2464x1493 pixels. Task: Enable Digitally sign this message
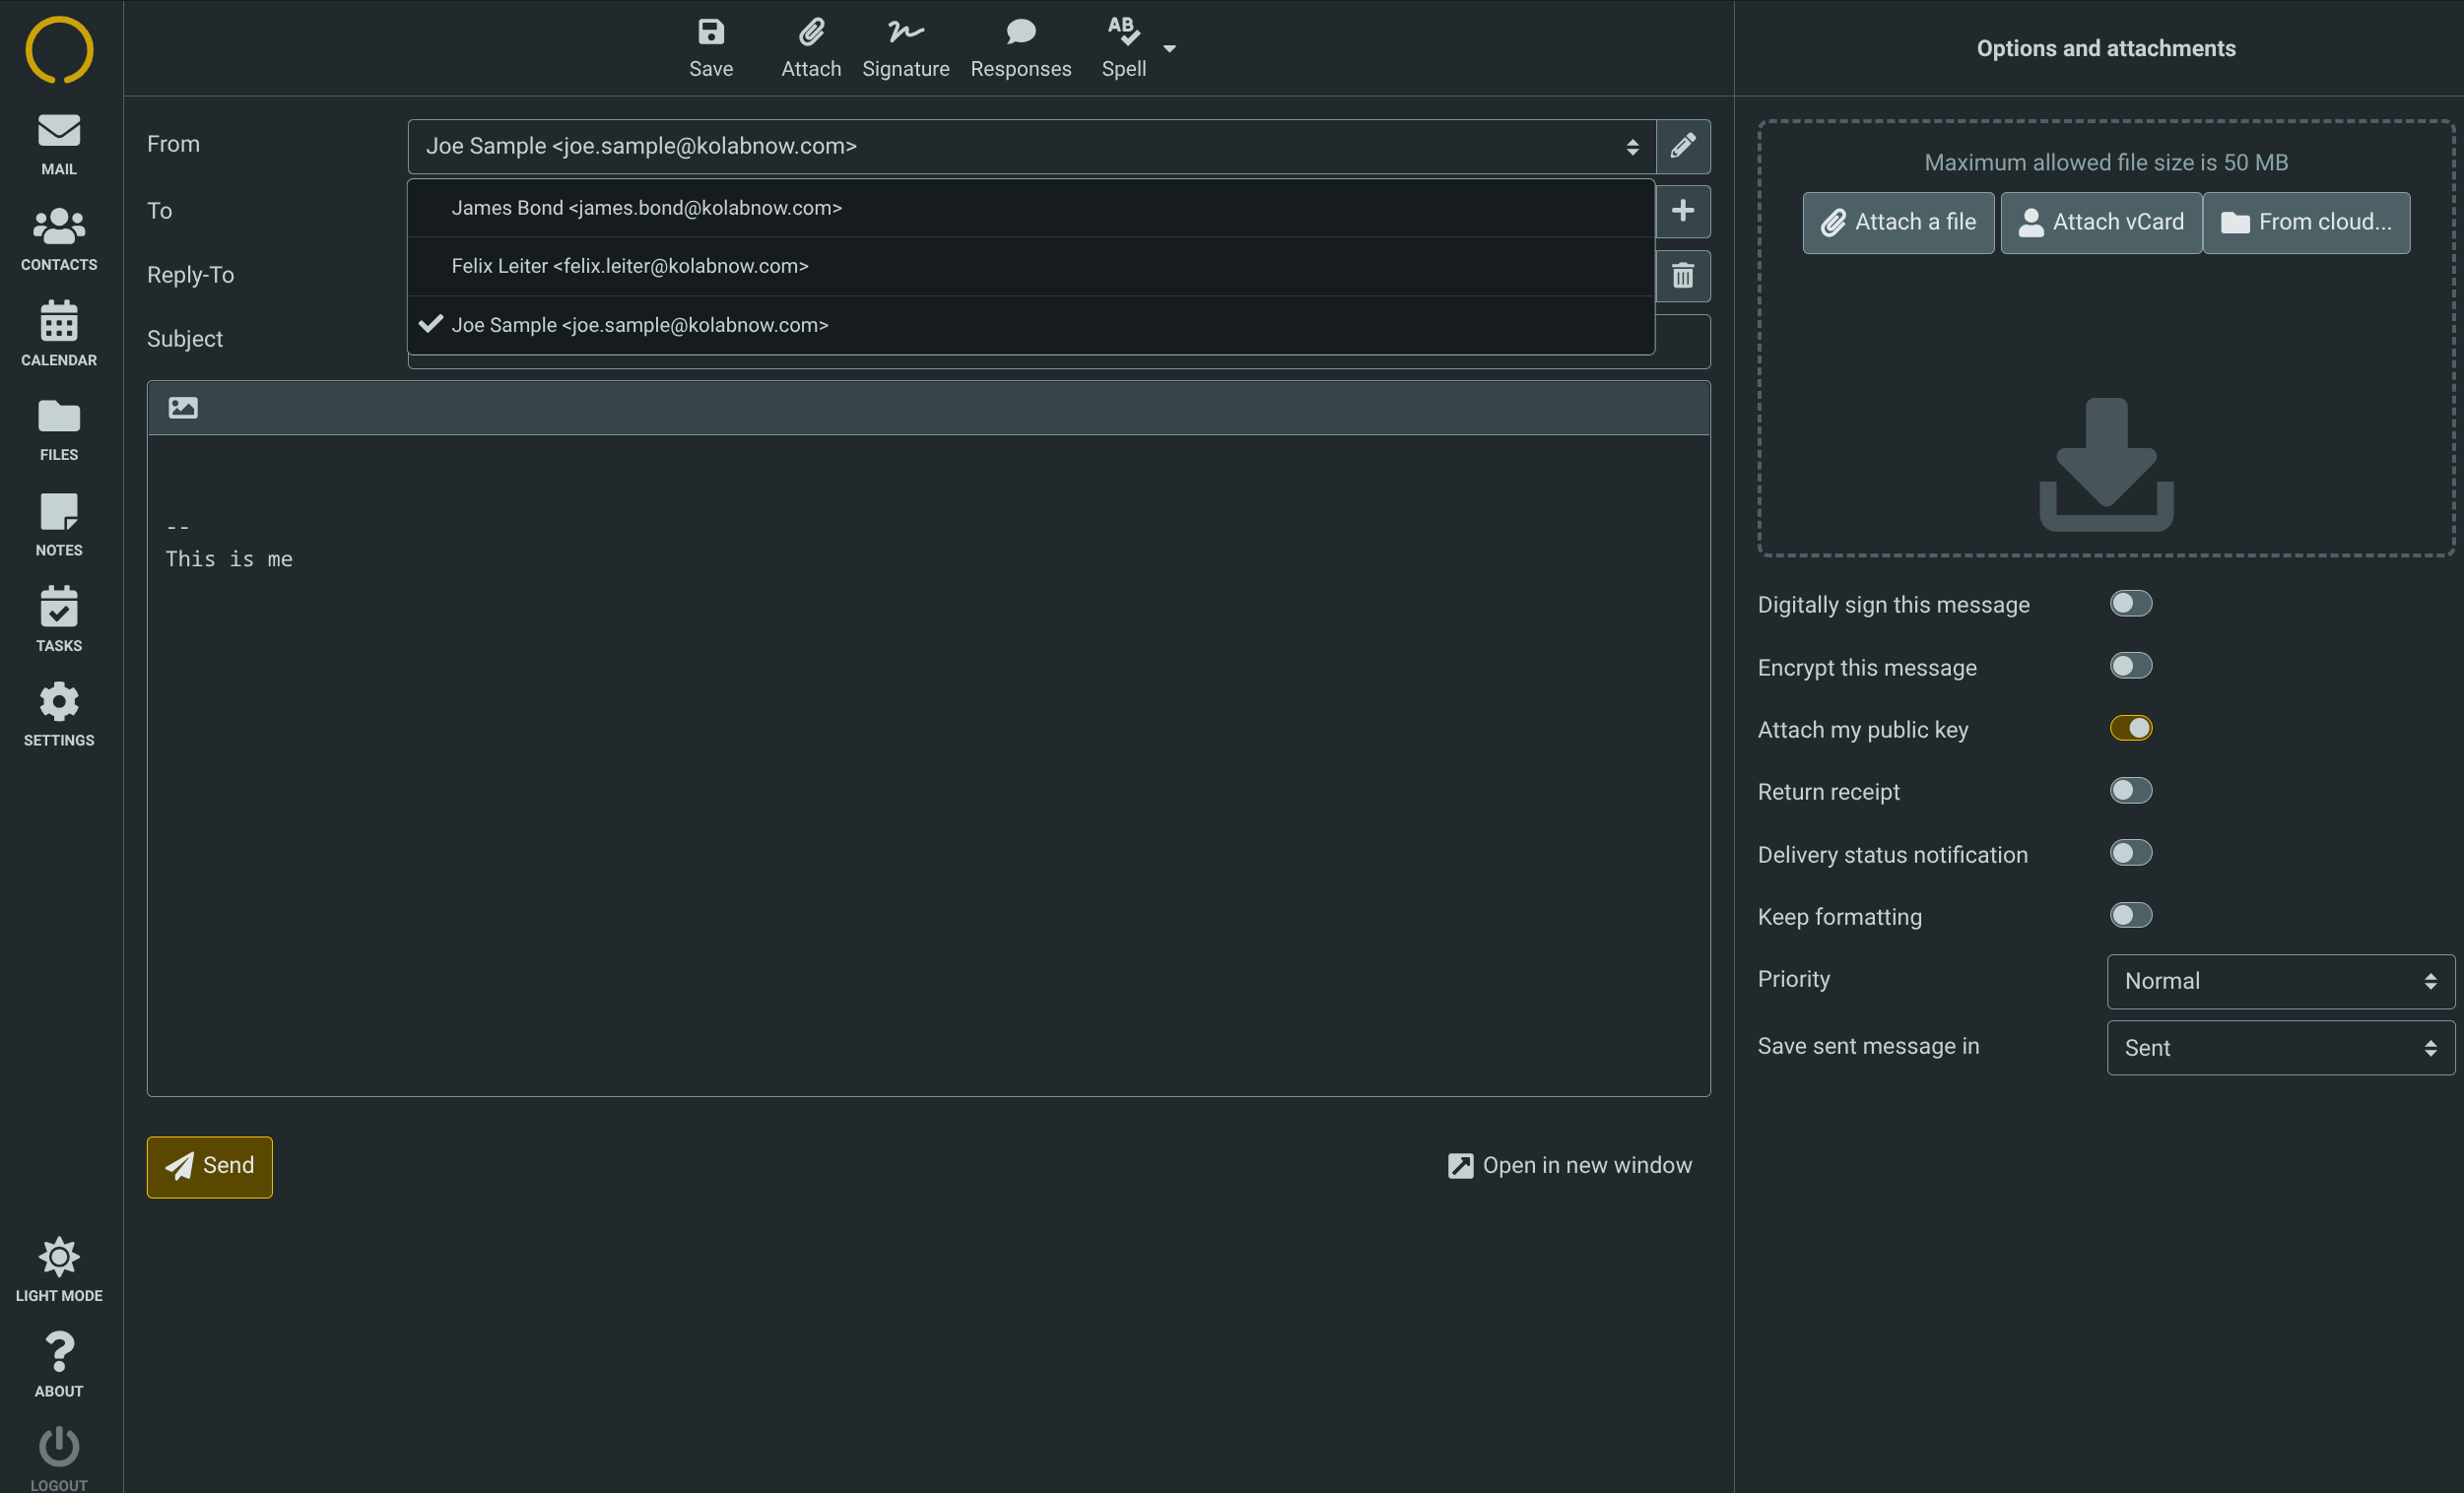pyautogui.click(x=2130, y=604)
